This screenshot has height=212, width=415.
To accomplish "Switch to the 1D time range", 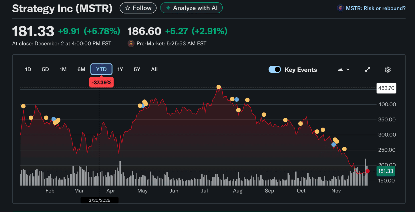I will click(28, 69).
